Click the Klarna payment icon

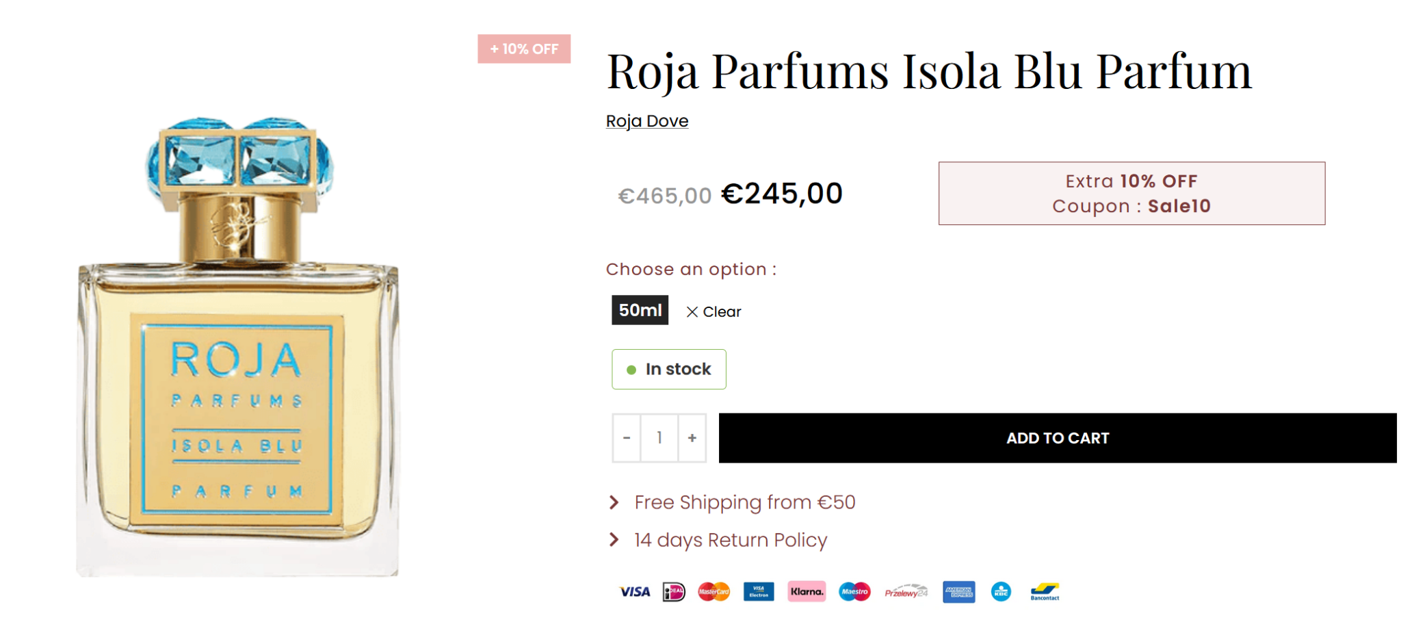[807, 591]
